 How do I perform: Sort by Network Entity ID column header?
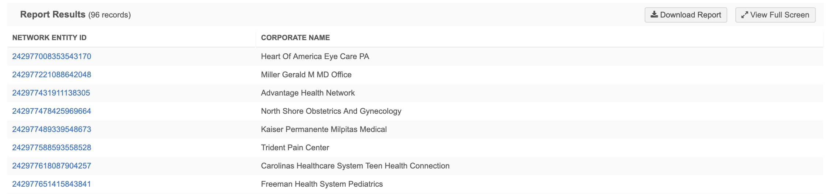coord(49,38)
